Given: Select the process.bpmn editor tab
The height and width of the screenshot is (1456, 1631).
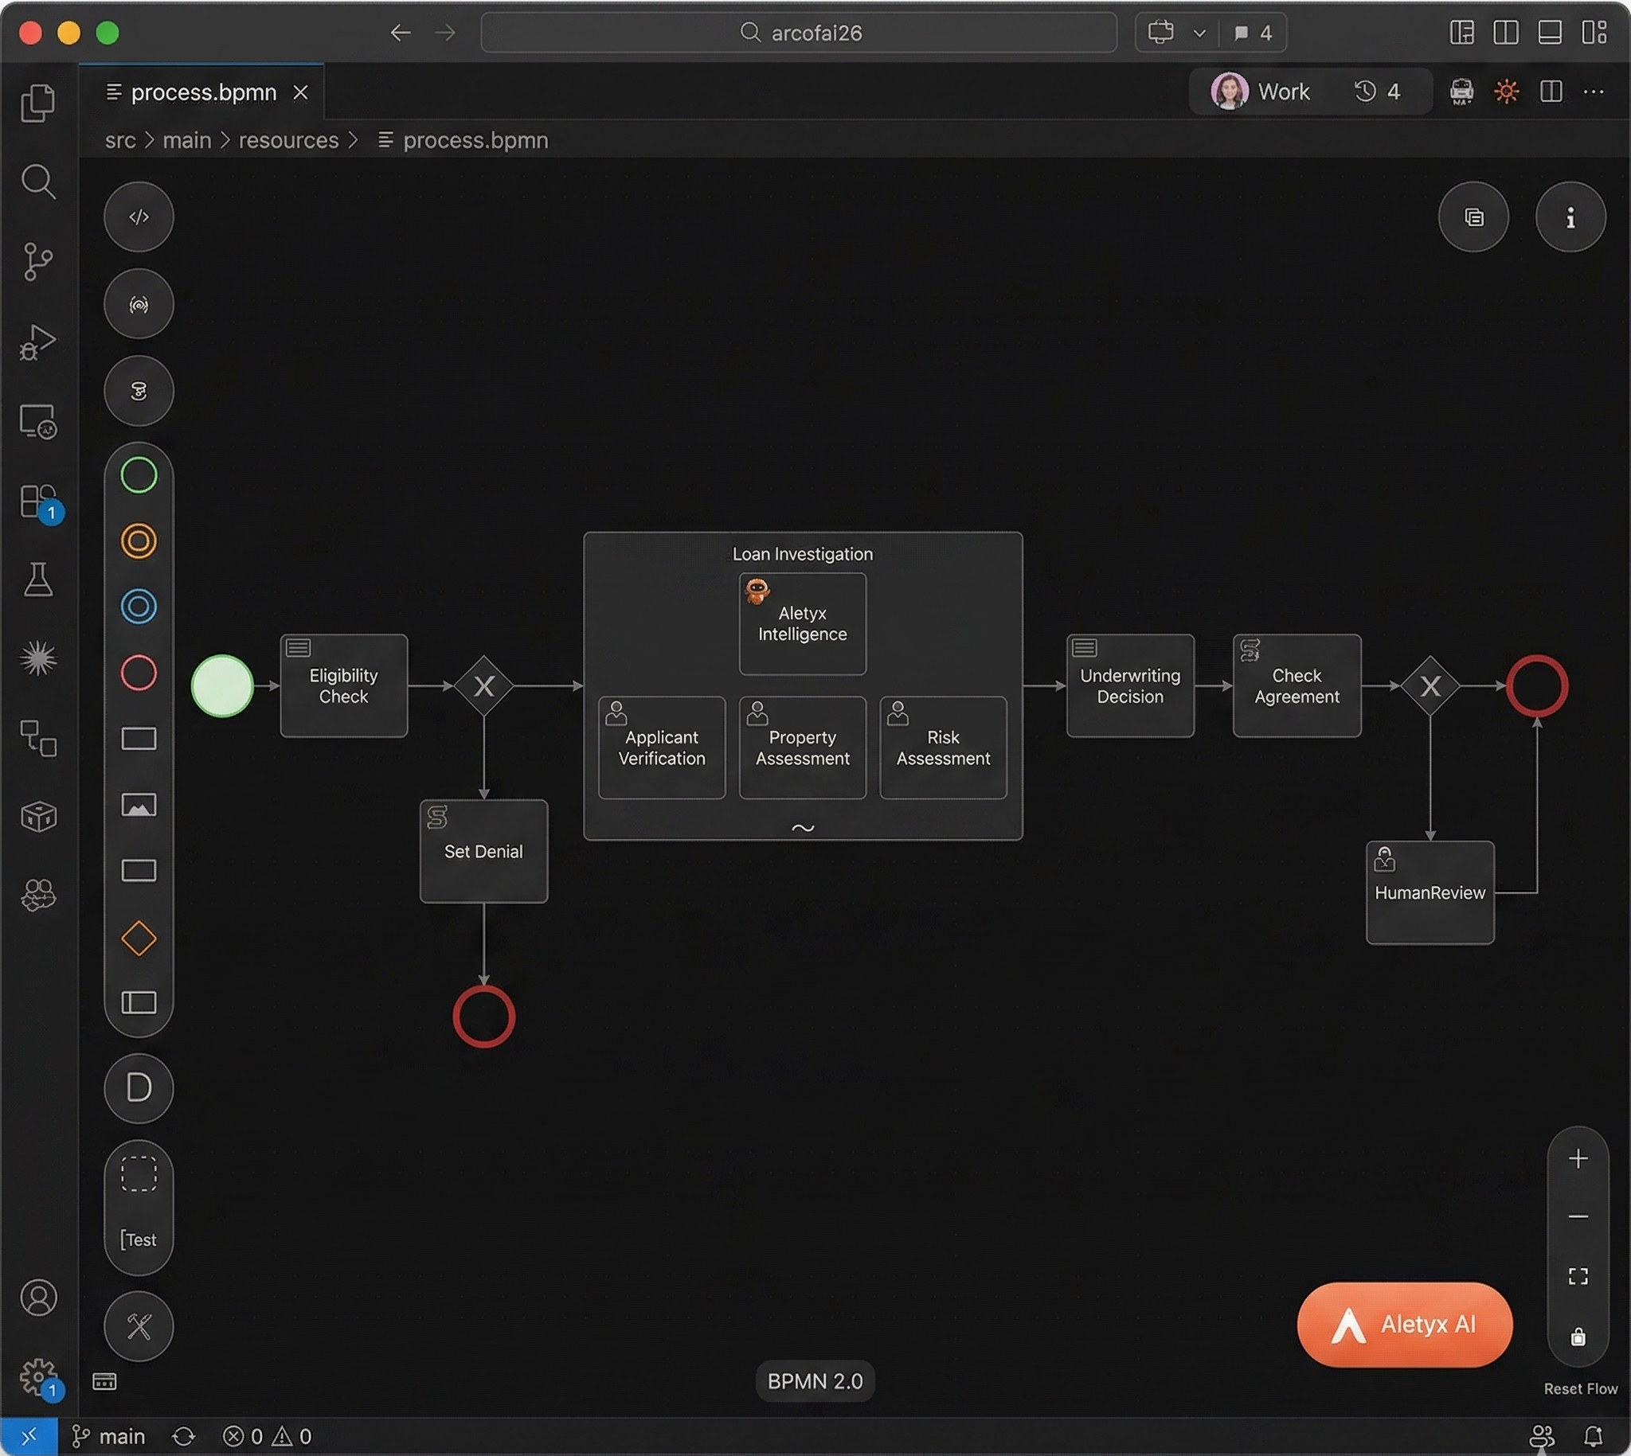Looking at the screenshot, I should tap(202, 93).
